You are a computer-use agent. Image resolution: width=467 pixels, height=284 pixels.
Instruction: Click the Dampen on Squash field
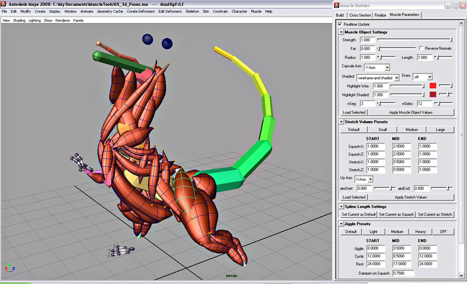coord(403,273)
